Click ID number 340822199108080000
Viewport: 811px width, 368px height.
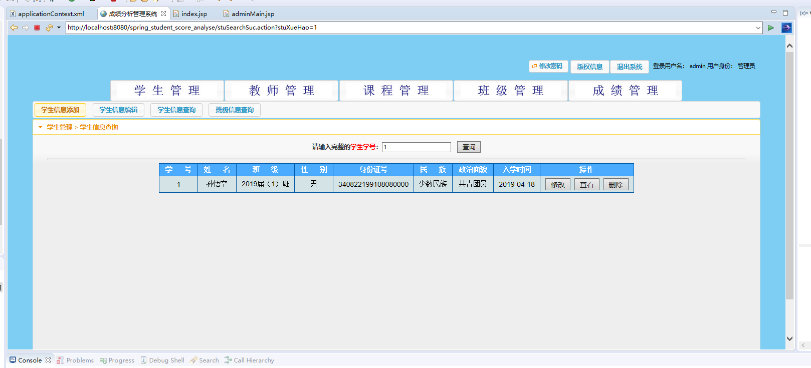coord(373,184)
